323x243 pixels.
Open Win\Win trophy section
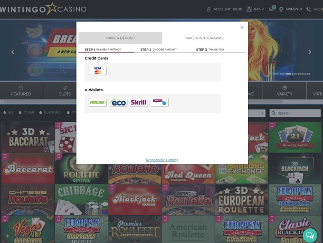[x=290, y=9]
